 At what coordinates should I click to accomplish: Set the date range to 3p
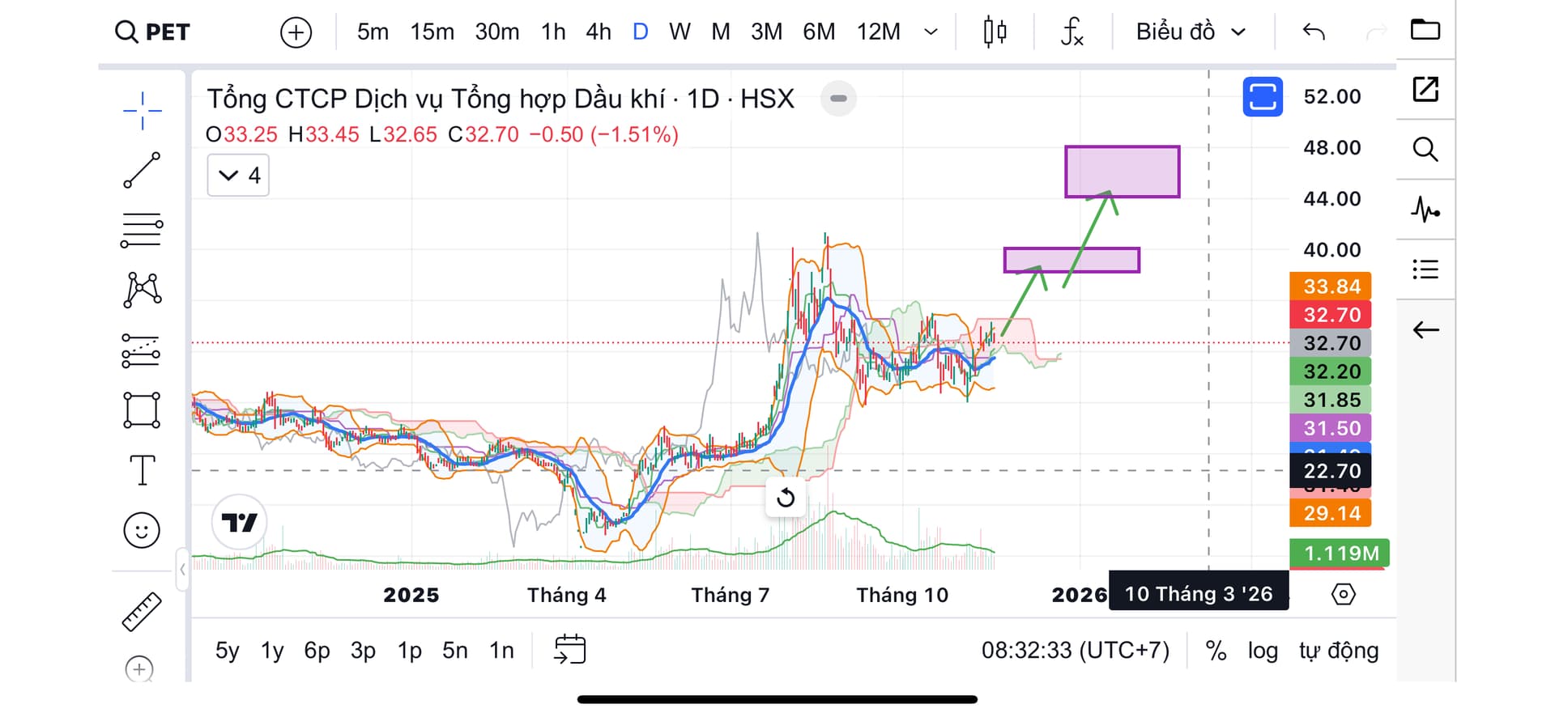coord(363,651)
